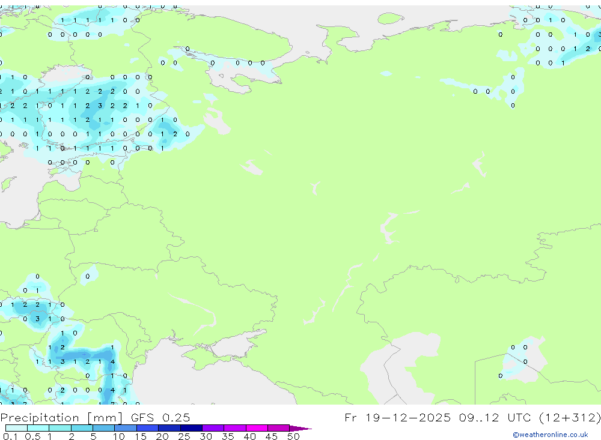601x440 pixels.
Task: Select the legend swatch between 10 and 15
Action: point(126,428)
